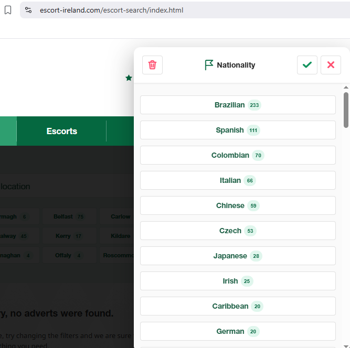Click the Nationality flag icon

tap(209, 65)
